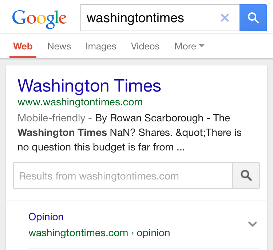Open the More dropdown menu
This screenshot has width=273, height=250.
click(x=189, y=47)
